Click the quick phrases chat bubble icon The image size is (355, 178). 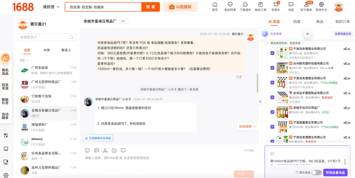pos(123,150)
